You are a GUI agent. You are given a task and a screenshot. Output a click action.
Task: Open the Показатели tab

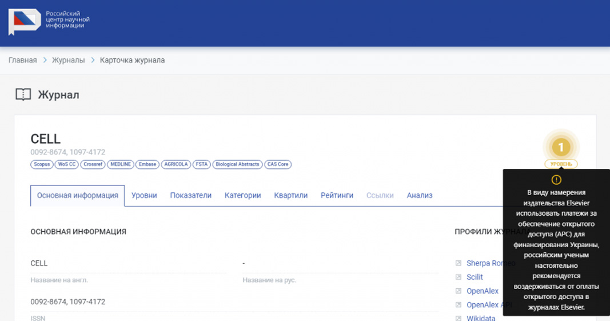[x=190, y=196]
